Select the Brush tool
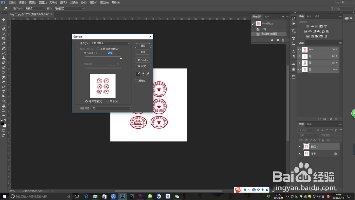 coord(4,53)
